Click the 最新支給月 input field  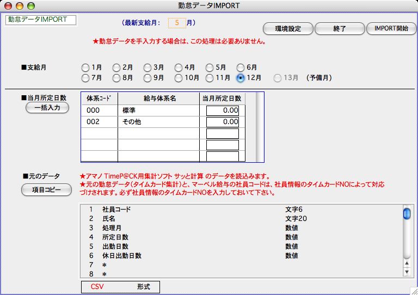pos(176,23)
